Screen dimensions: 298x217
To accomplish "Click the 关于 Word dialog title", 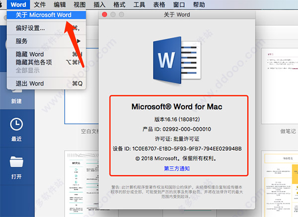I will [177, 14].
